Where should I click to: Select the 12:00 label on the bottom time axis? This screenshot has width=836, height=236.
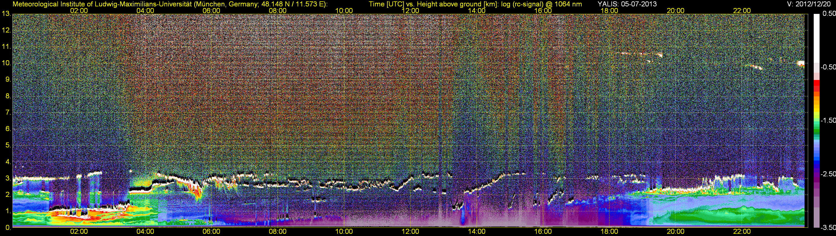410,232
